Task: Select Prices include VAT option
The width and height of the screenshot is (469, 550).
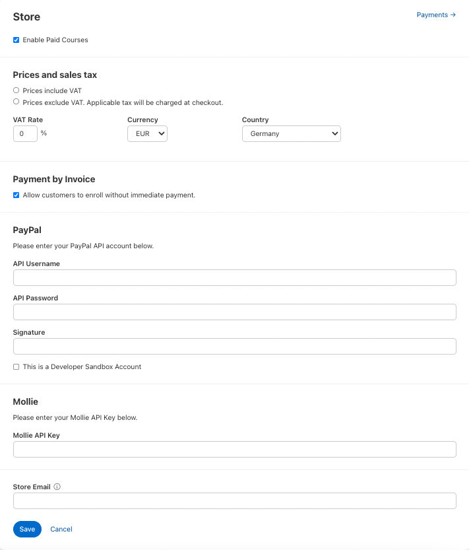Action: coord(16,90)
